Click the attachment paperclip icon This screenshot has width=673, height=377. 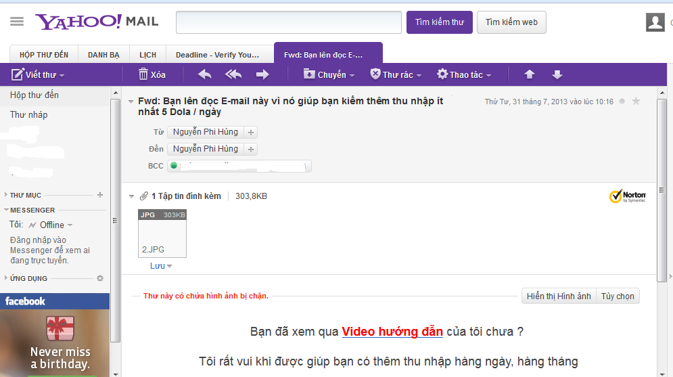tap(144, 196)
